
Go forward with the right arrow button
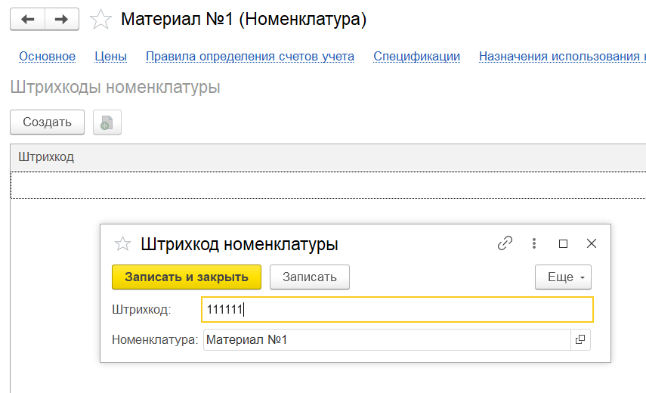[62, 20]
